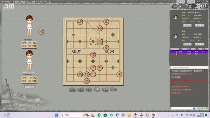Open the Windows Start menu
The width and height of the screenshot is (210, 118).
coord(56,115)
